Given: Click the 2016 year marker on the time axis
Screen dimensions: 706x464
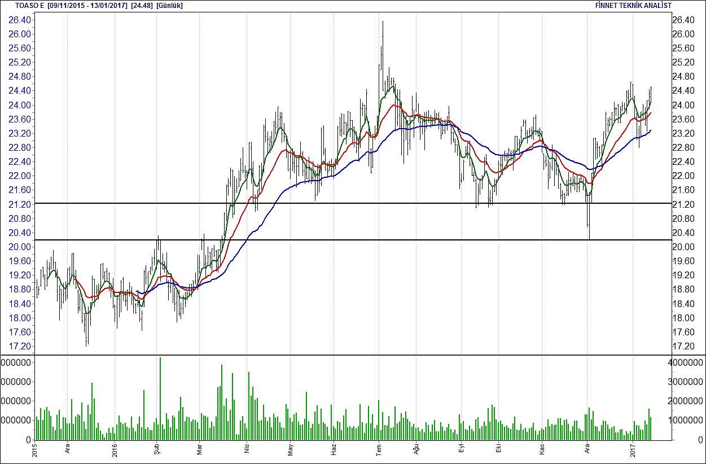Looking at the screenshot, I should tap(115, 450).
